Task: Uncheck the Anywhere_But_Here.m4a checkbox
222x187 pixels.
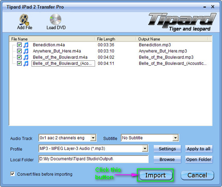Action: pyautogui.click(x=19, y=51)
